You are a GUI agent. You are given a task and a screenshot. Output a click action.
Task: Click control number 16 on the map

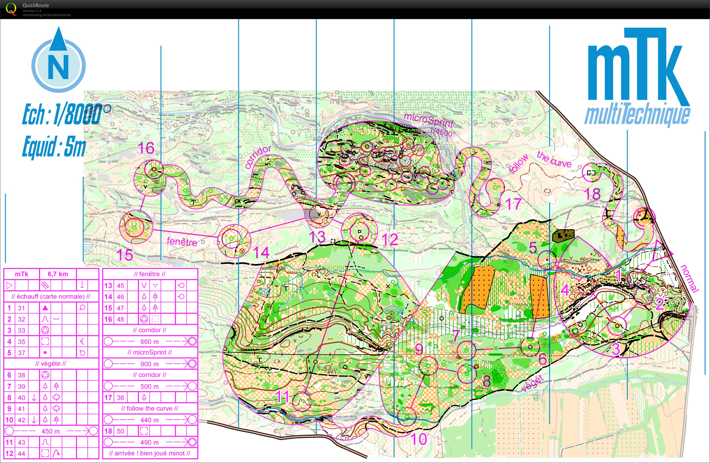click(x=146, y=148)
